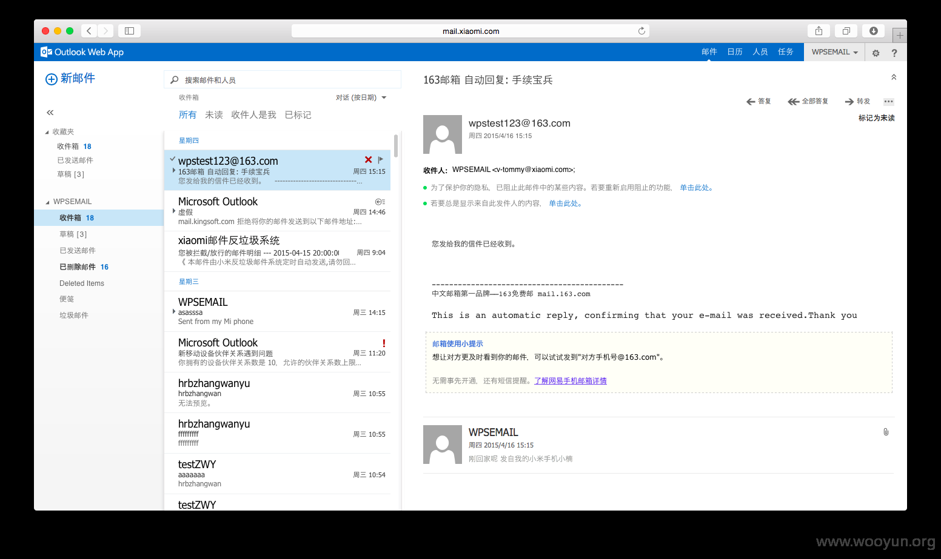Collapse 收藏夹 favorites folder group

click(47, 132)
